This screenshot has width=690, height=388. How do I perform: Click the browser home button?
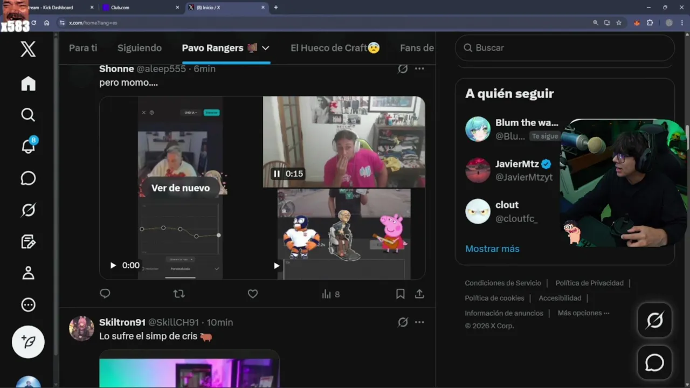47,23
